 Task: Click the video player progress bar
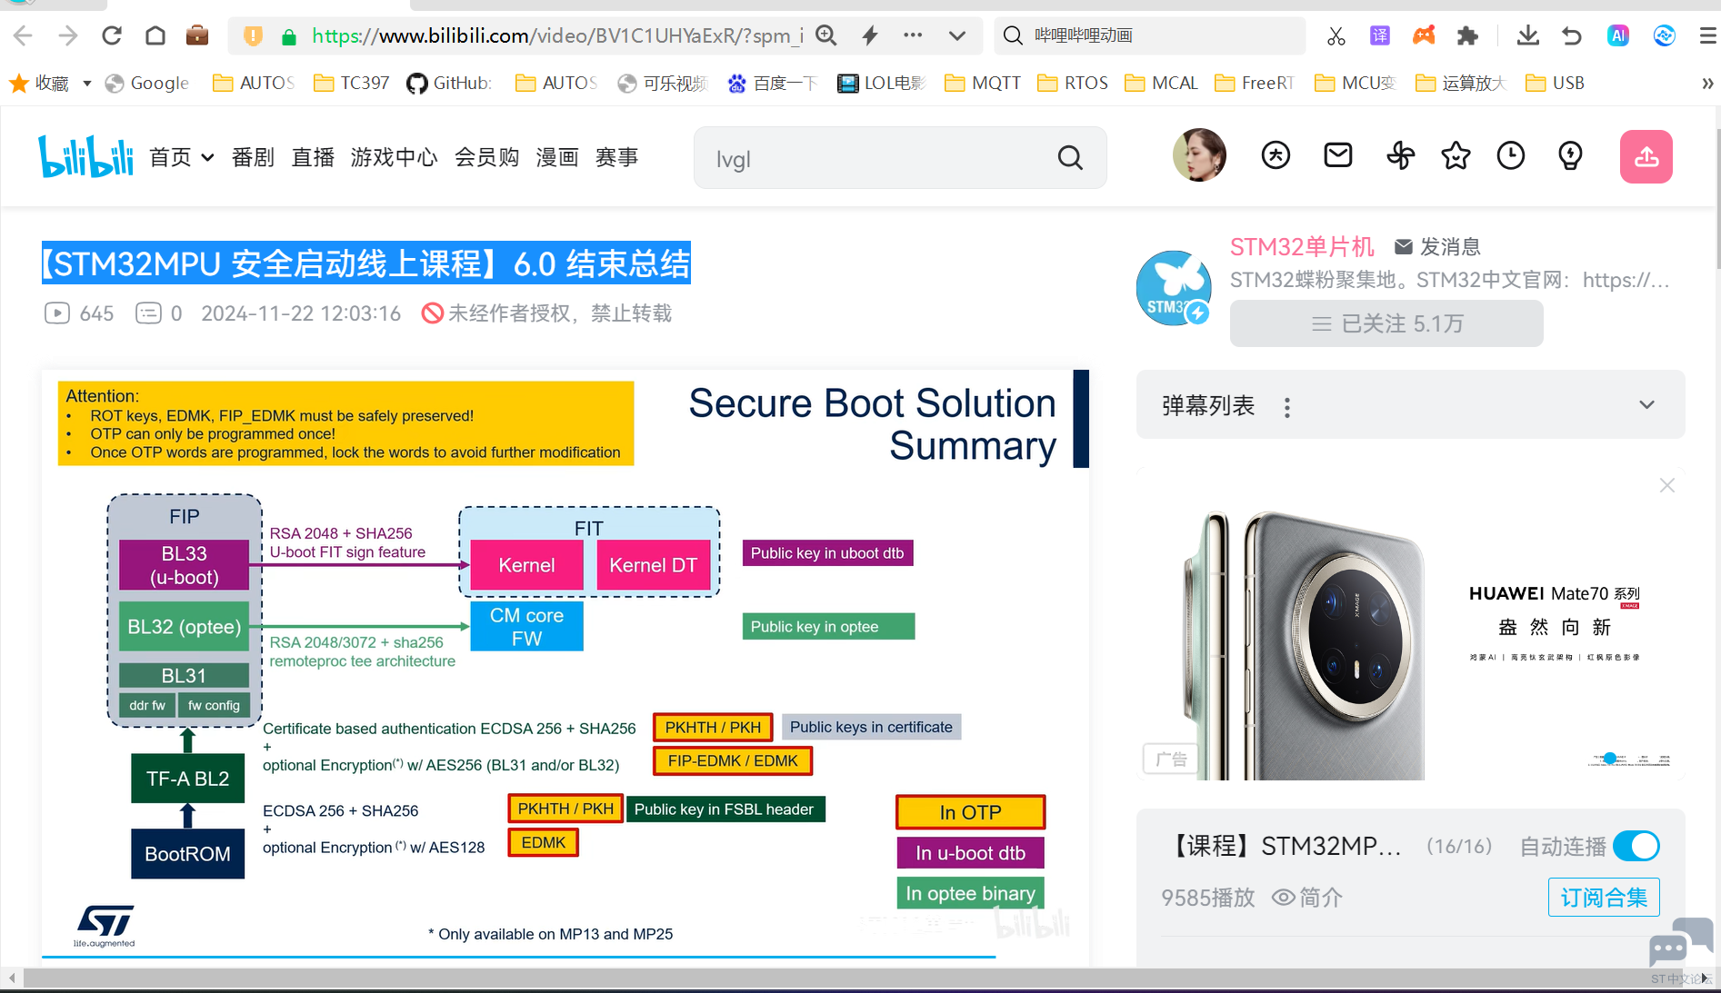pyautogui.click(x=565, y=957)
